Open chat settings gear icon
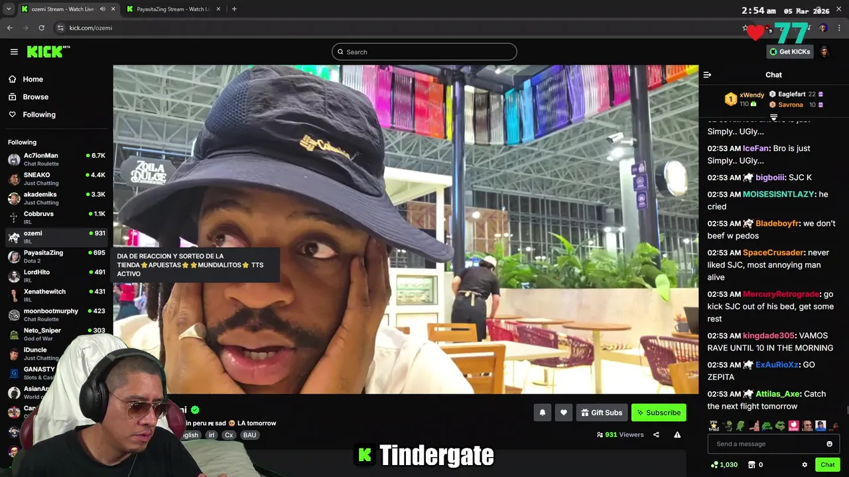 point(805,464)
